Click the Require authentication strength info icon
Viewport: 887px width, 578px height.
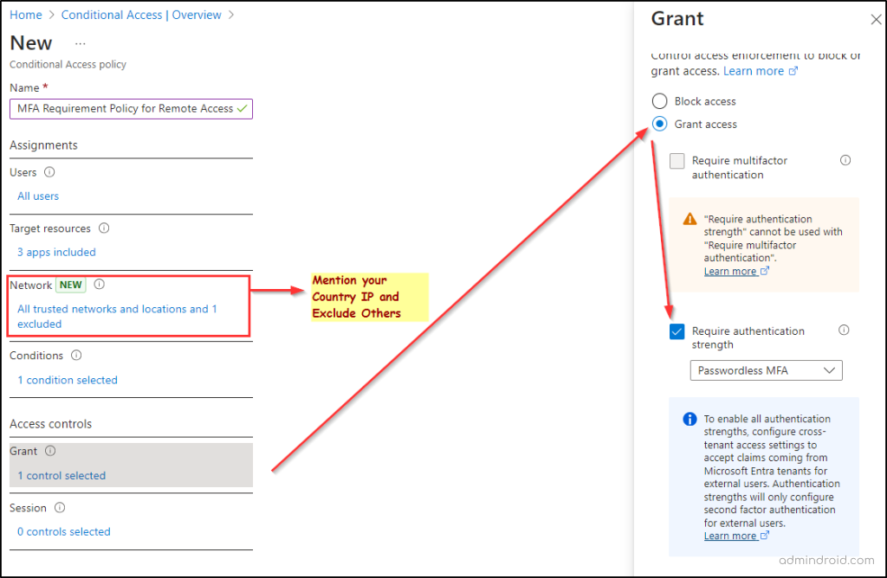coord(844,330)
